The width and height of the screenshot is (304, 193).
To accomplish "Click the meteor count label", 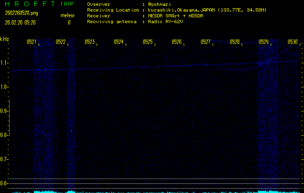I will 67,15.
